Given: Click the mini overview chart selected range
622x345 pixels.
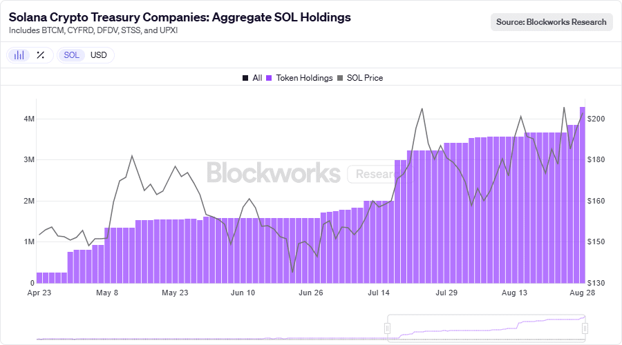Looking at the screenshot, I should 486,328.
